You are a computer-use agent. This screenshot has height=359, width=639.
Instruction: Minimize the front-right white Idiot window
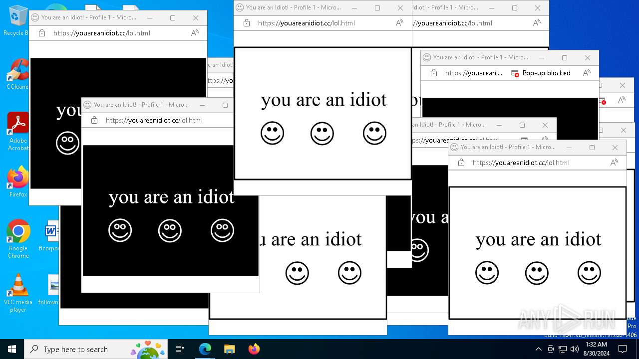tap(569, 147)
